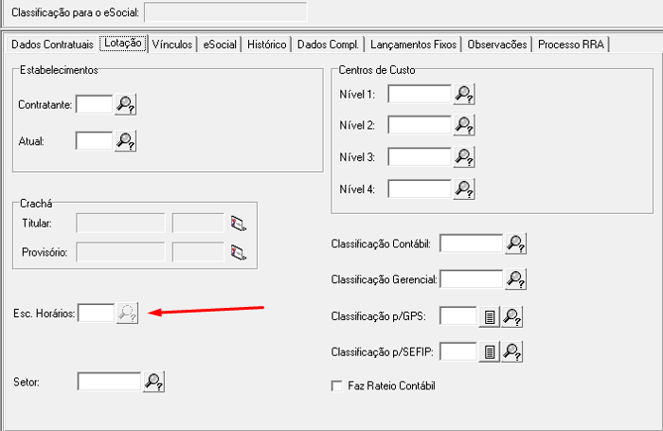Screen dimensions: 663x431
Task: Click Nível 1 cost center search icon
Action: 463,94
